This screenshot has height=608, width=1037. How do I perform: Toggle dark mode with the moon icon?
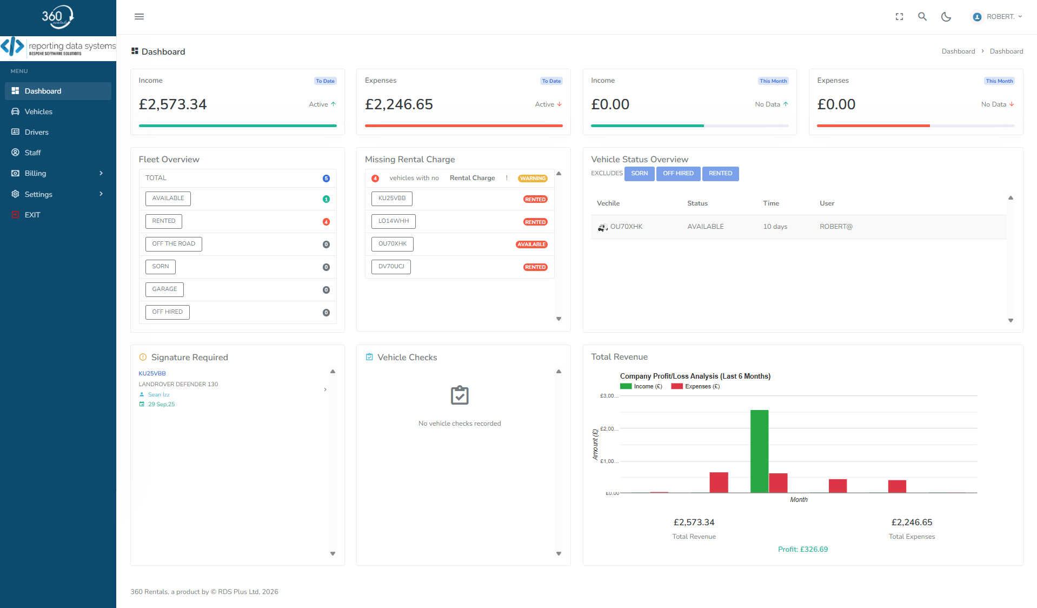point(946,17)
